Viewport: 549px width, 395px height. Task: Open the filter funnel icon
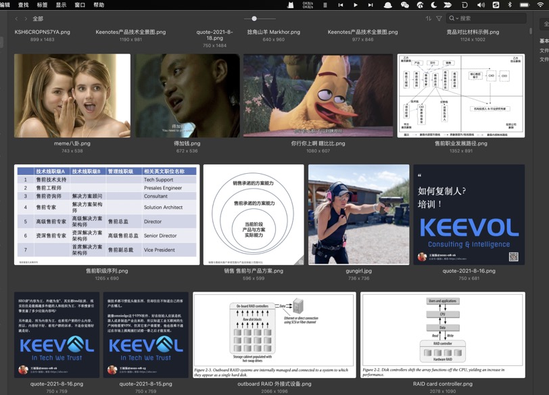click(x=439, y=18)
